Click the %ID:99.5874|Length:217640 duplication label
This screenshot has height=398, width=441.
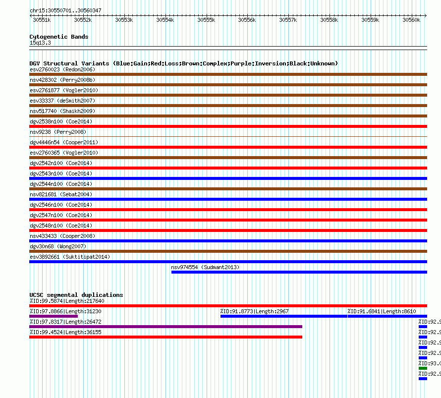click(x=67, y=301)
